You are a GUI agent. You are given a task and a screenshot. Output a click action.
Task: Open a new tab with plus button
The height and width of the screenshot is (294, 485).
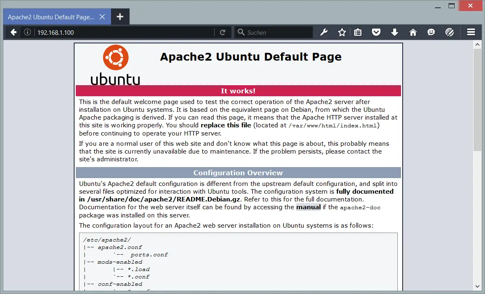click(x=120, y=17)
